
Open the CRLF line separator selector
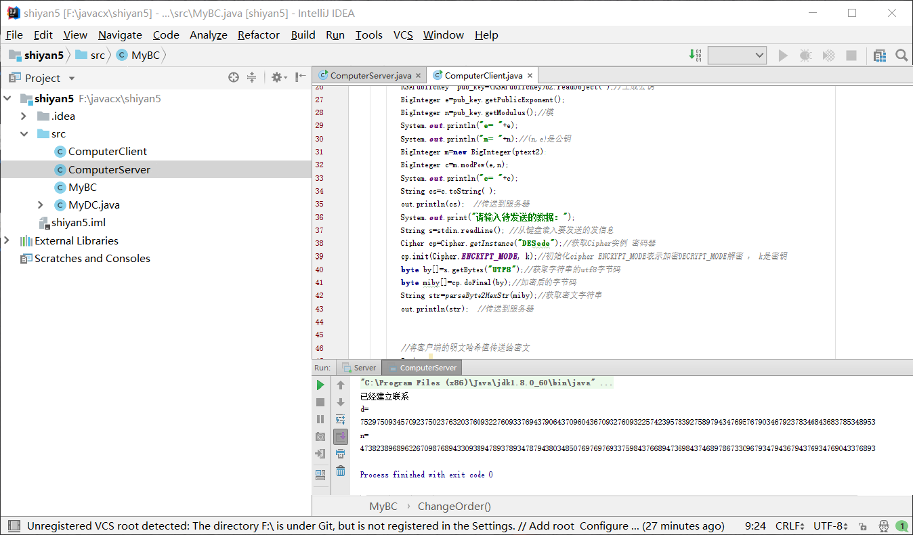click(790, 526)
